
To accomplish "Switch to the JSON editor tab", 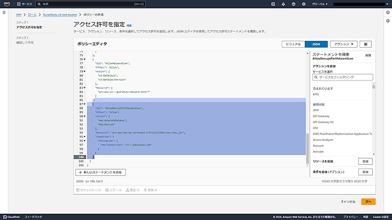I will [316, 44].
